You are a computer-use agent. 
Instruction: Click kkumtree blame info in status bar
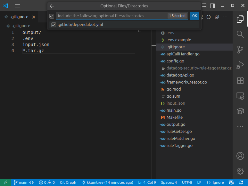tap(108, 182)
